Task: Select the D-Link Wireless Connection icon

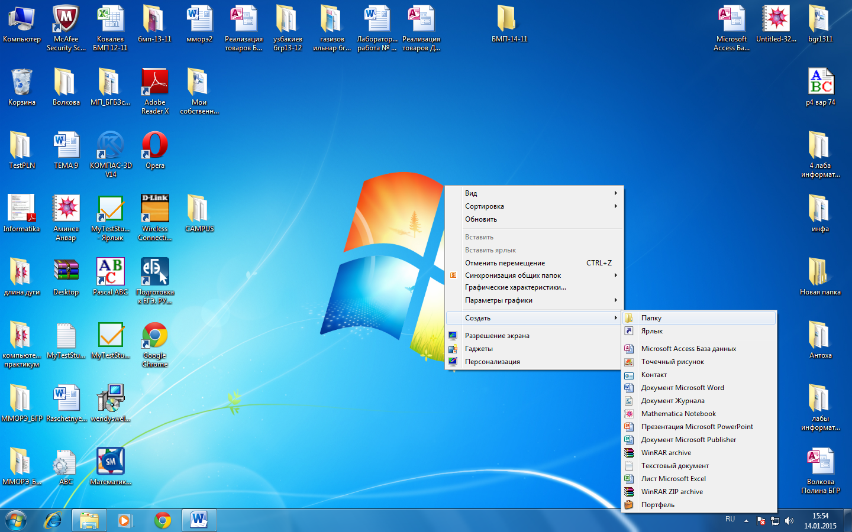Action: coord(155,217)
